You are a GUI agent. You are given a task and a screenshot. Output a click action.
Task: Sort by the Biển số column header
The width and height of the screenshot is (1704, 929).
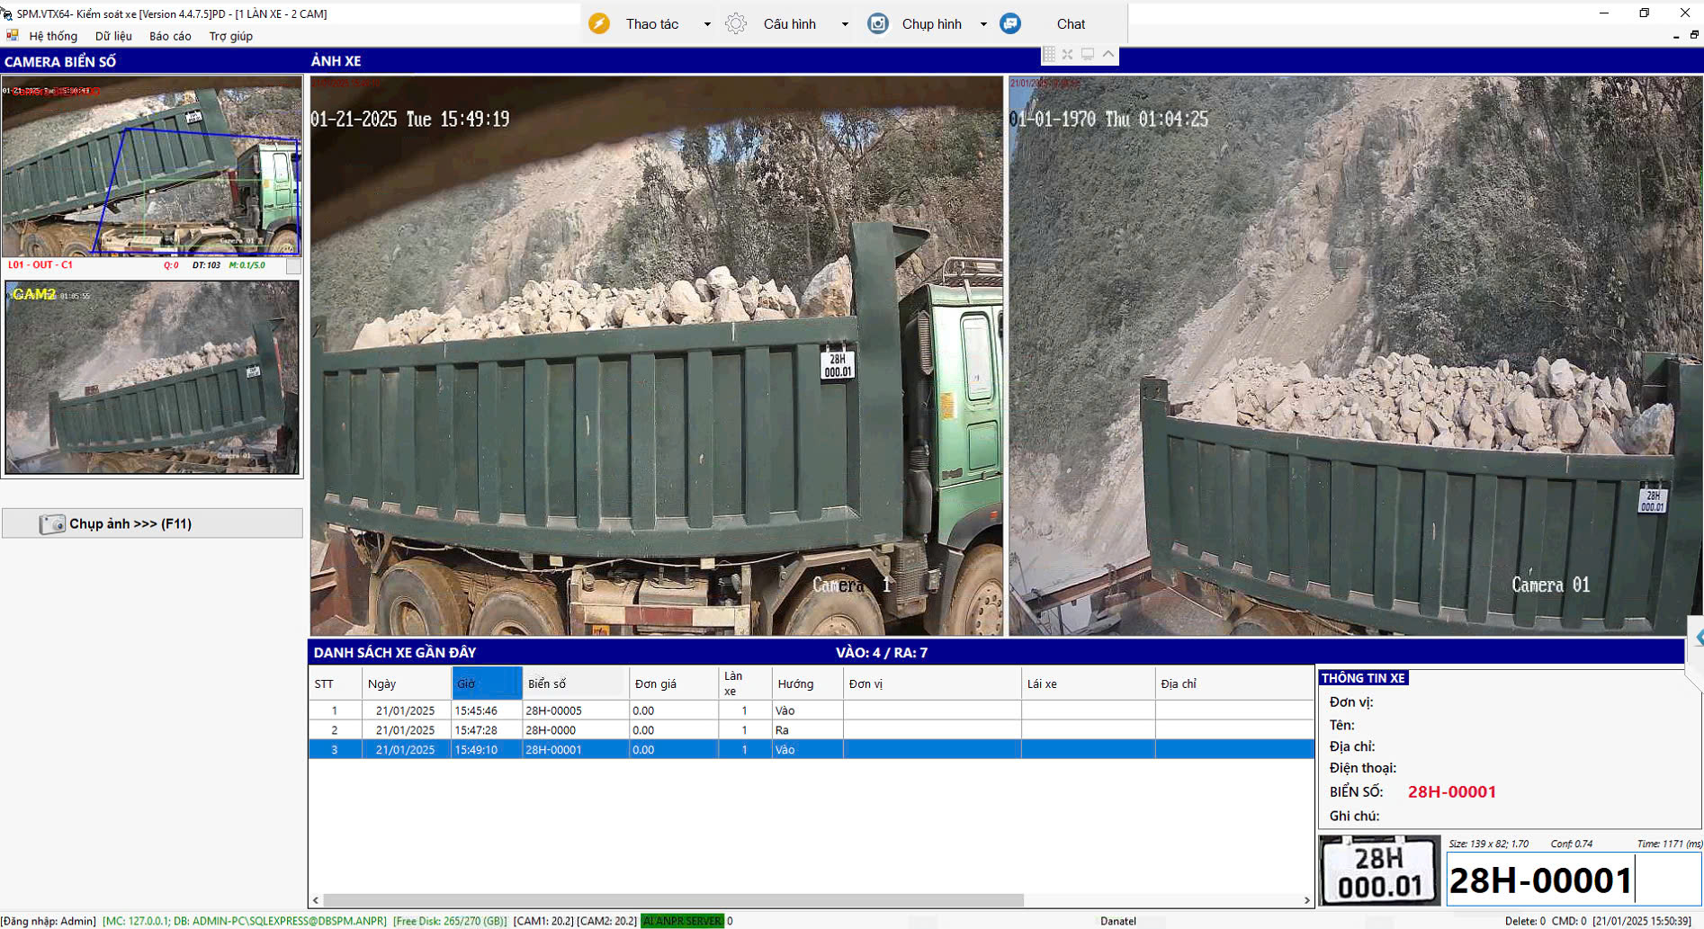pos(576,683)
